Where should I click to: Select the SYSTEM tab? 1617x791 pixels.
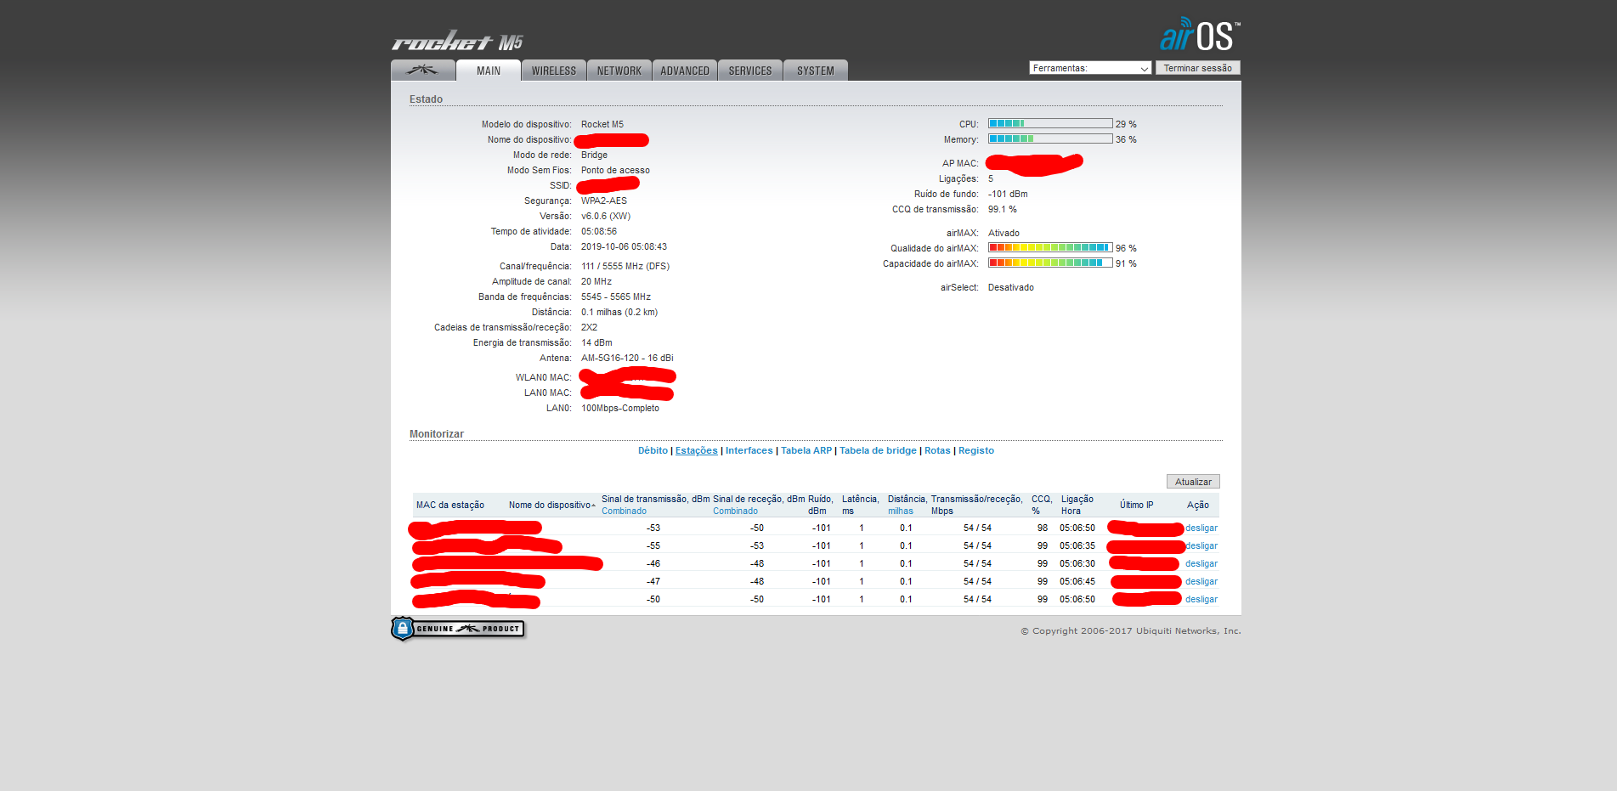(x=816, y=71)
